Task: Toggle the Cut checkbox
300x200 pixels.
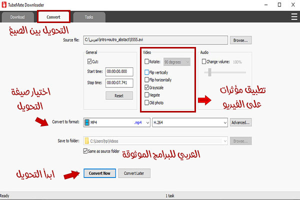Action: (x=89, y=61)
